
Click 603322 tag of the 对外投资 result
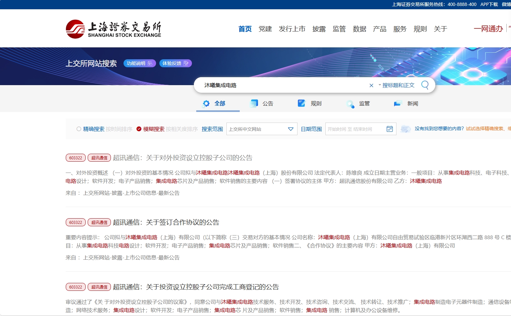click(76, 158)
